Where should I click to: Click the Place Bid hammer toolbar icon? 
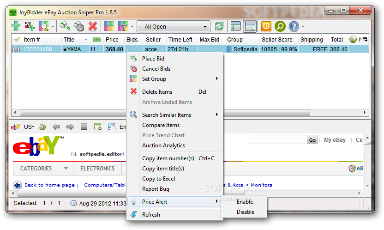[65, 26]
